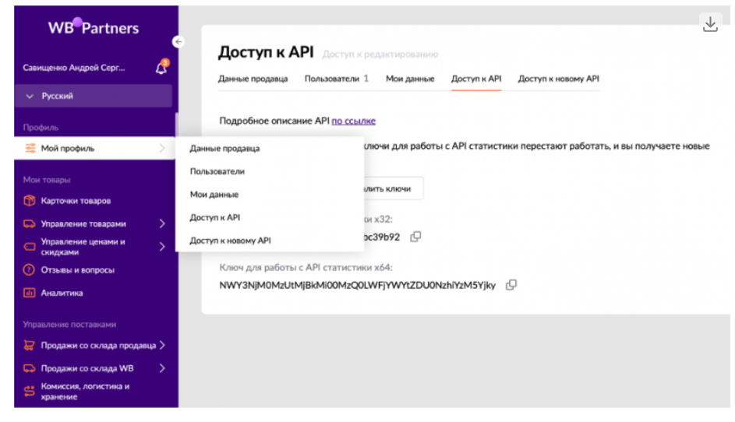
Task: Expand the Управление товарами submenu
Action: 162,223
